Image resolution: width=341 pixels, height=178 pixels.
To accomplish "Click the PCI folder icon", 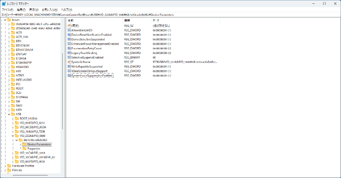I will (13, 84).
